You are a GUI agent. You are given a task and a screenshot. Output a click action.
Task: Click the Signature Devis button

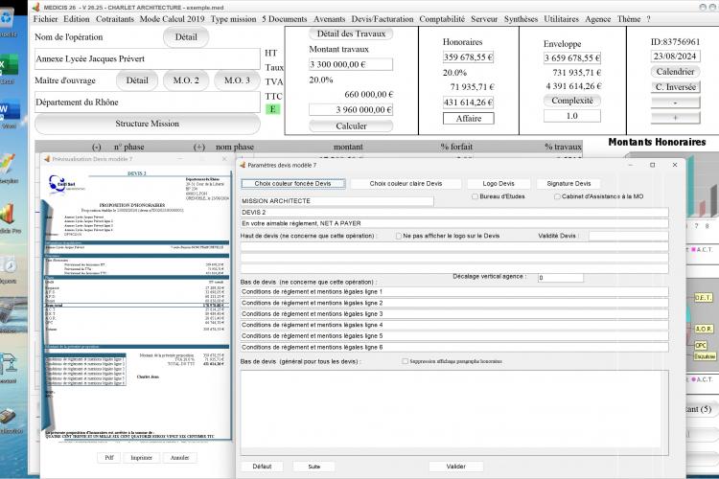coord(568,184)
